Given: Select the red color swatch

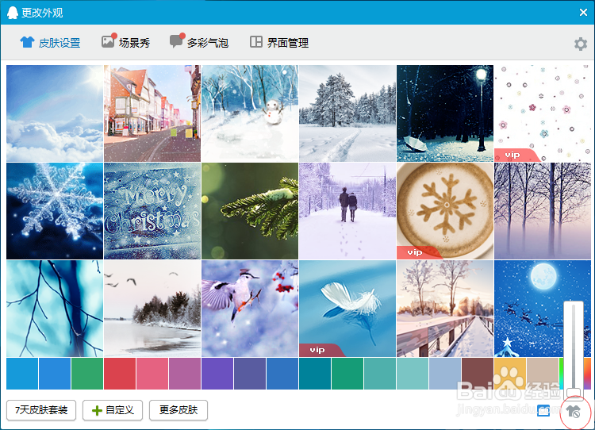Looking at the screenshot, I should pos(120,374).
